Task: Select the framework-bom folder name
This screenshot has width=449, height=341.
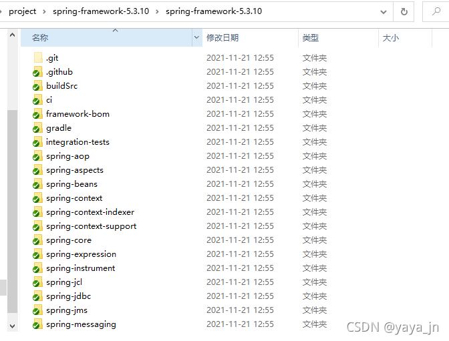Action: (78, 114)
